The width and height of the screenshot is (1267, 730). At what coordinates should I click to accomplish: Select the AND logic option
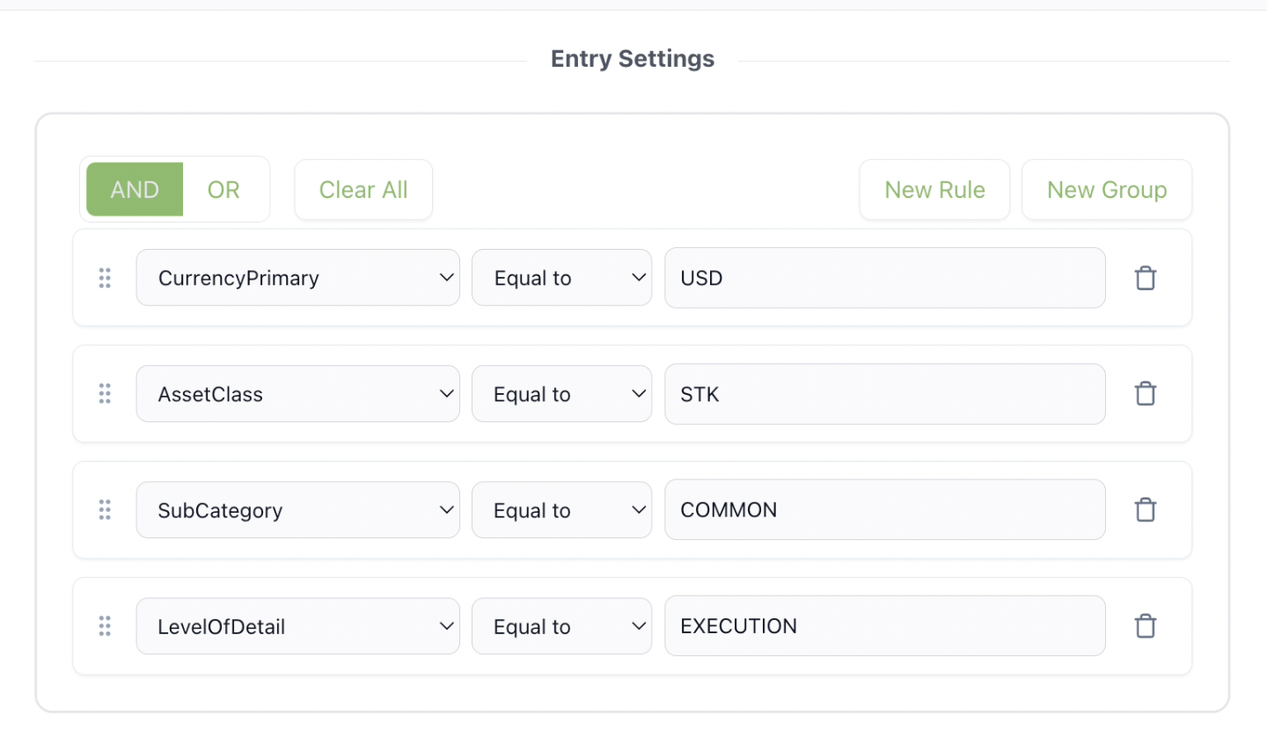pos(134,189)
